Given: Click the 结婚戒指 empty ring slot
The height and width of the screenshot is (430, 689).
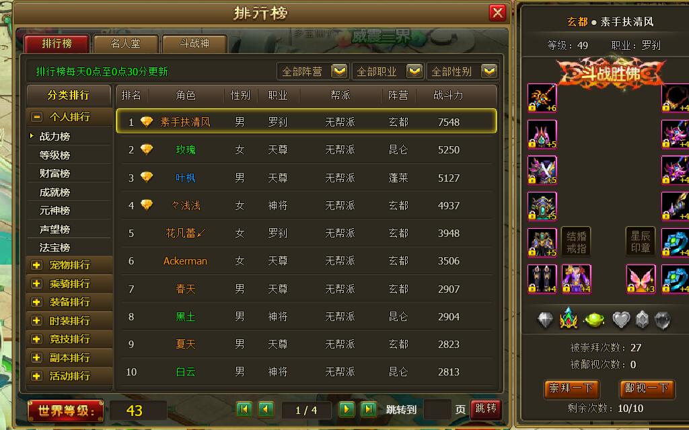Looking at the screenshot, I should [576, 242].
